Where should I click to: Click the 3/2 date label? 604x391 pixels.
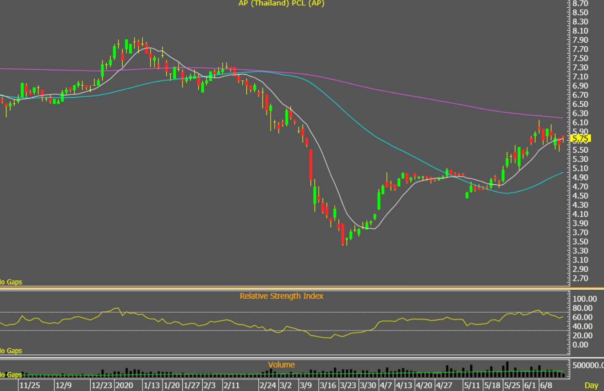(x=286, y=385)
